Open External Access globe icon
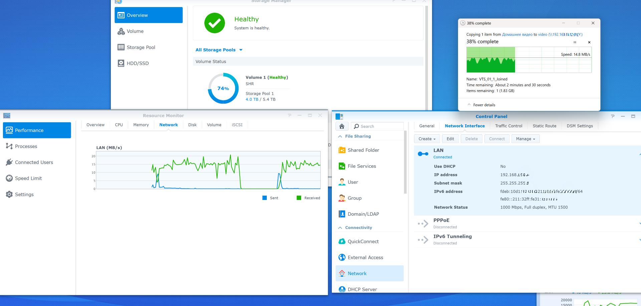Screen dimensions: 641x306 click(342, 258)
